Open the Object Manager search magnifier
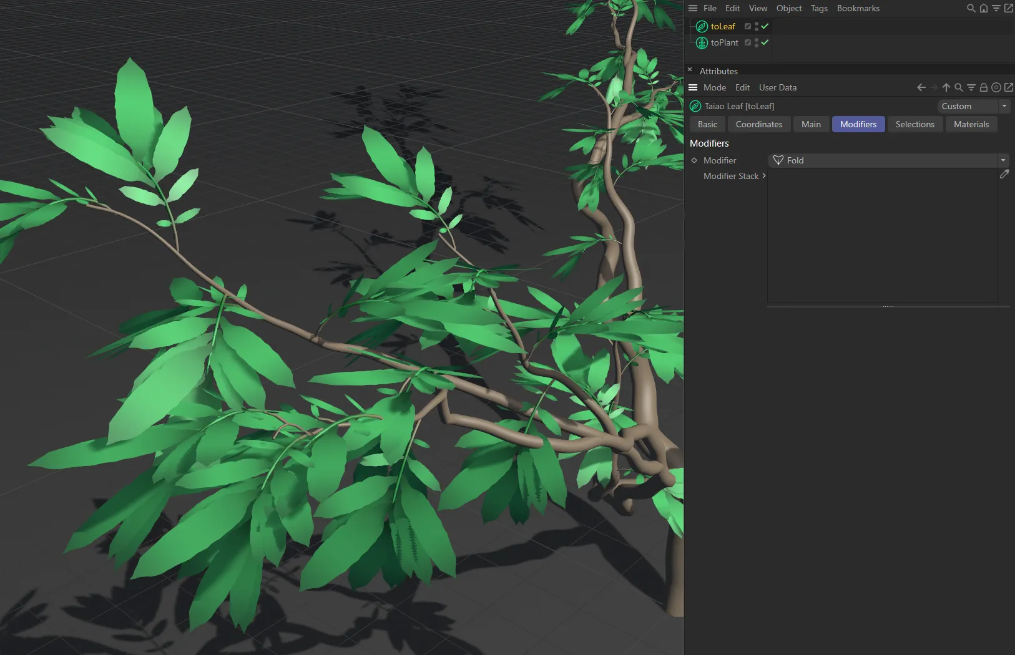The width and height of the screenshot is (1015, 655). pyautogui.click(x=971, y=8)
